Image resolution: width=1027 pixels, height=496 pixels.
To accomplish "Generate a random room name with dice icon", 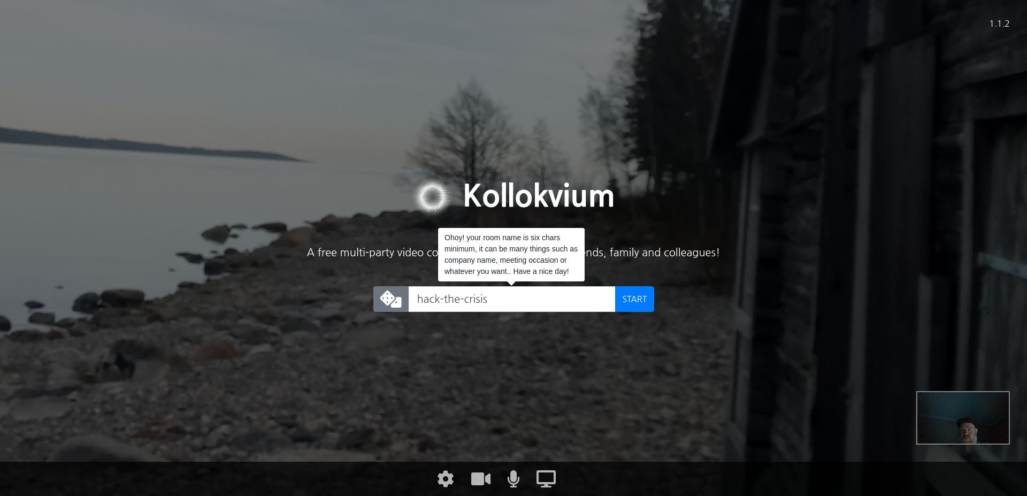I will point(391,299).
